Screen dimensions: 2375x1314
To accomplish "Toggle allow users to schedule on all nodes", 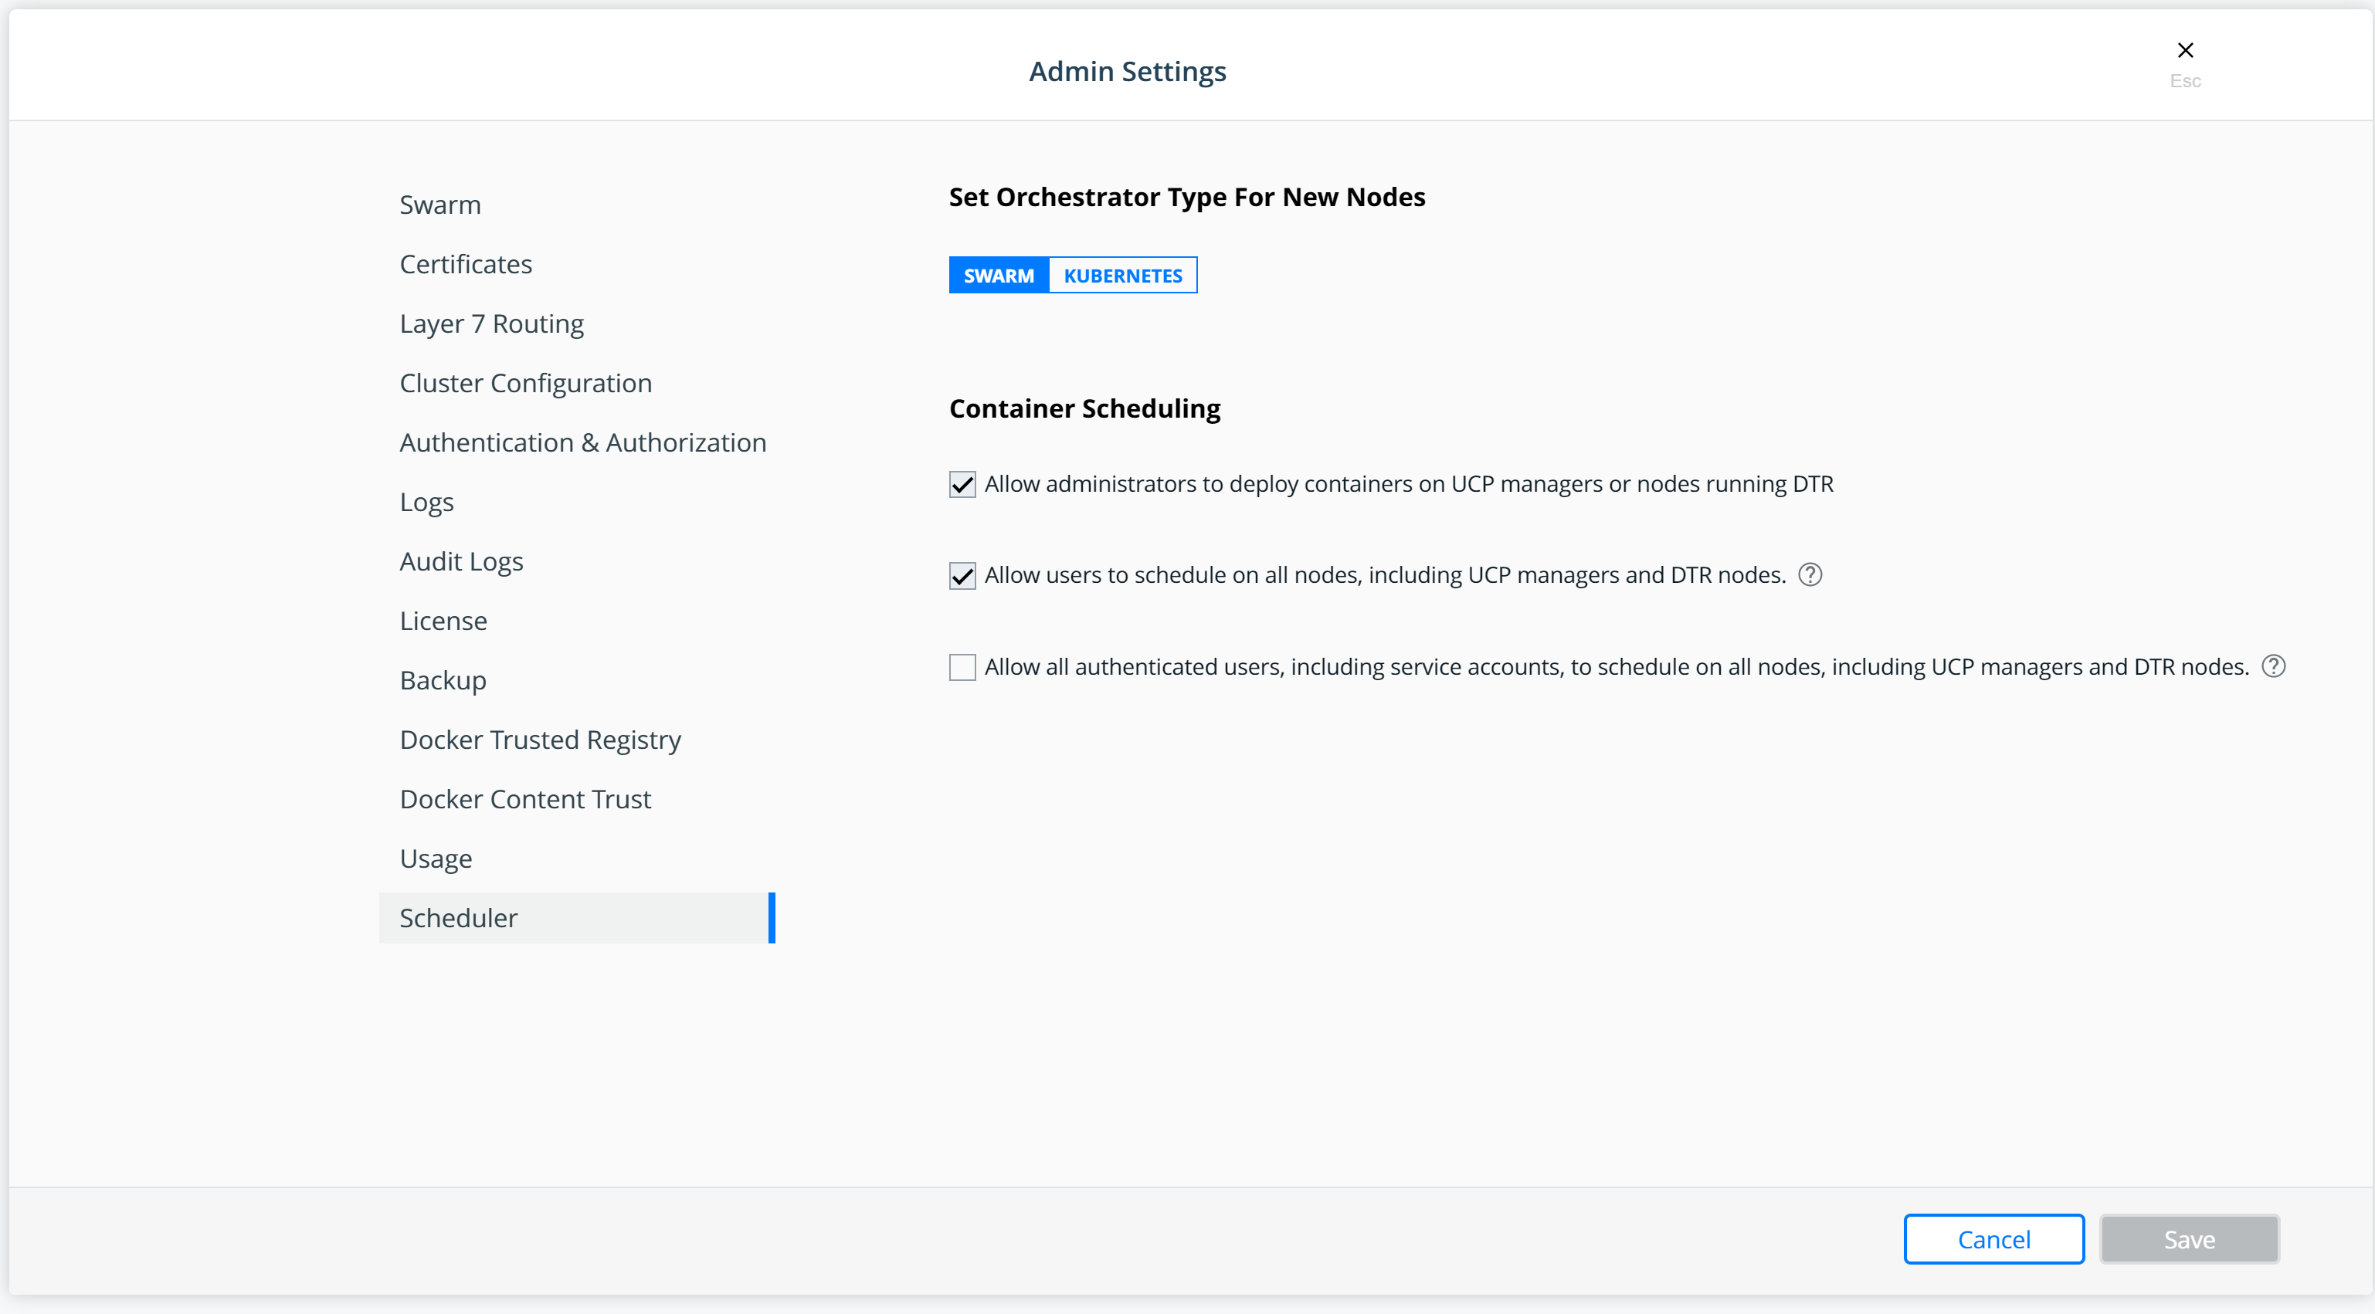I will click(x=962, y=576).
